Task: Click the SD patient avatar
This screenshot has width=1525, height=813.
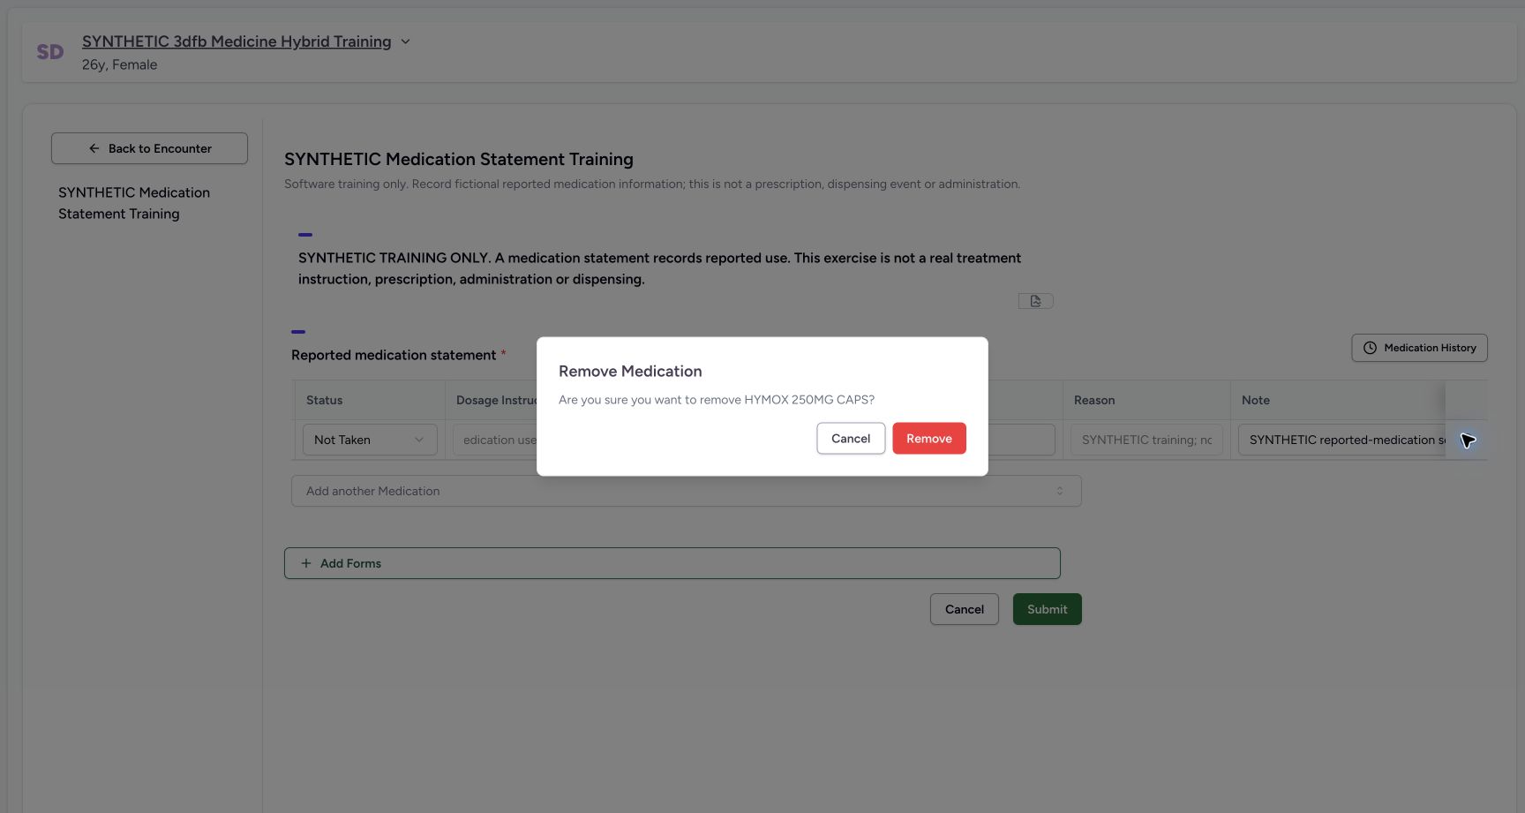Action: [50, 52]
